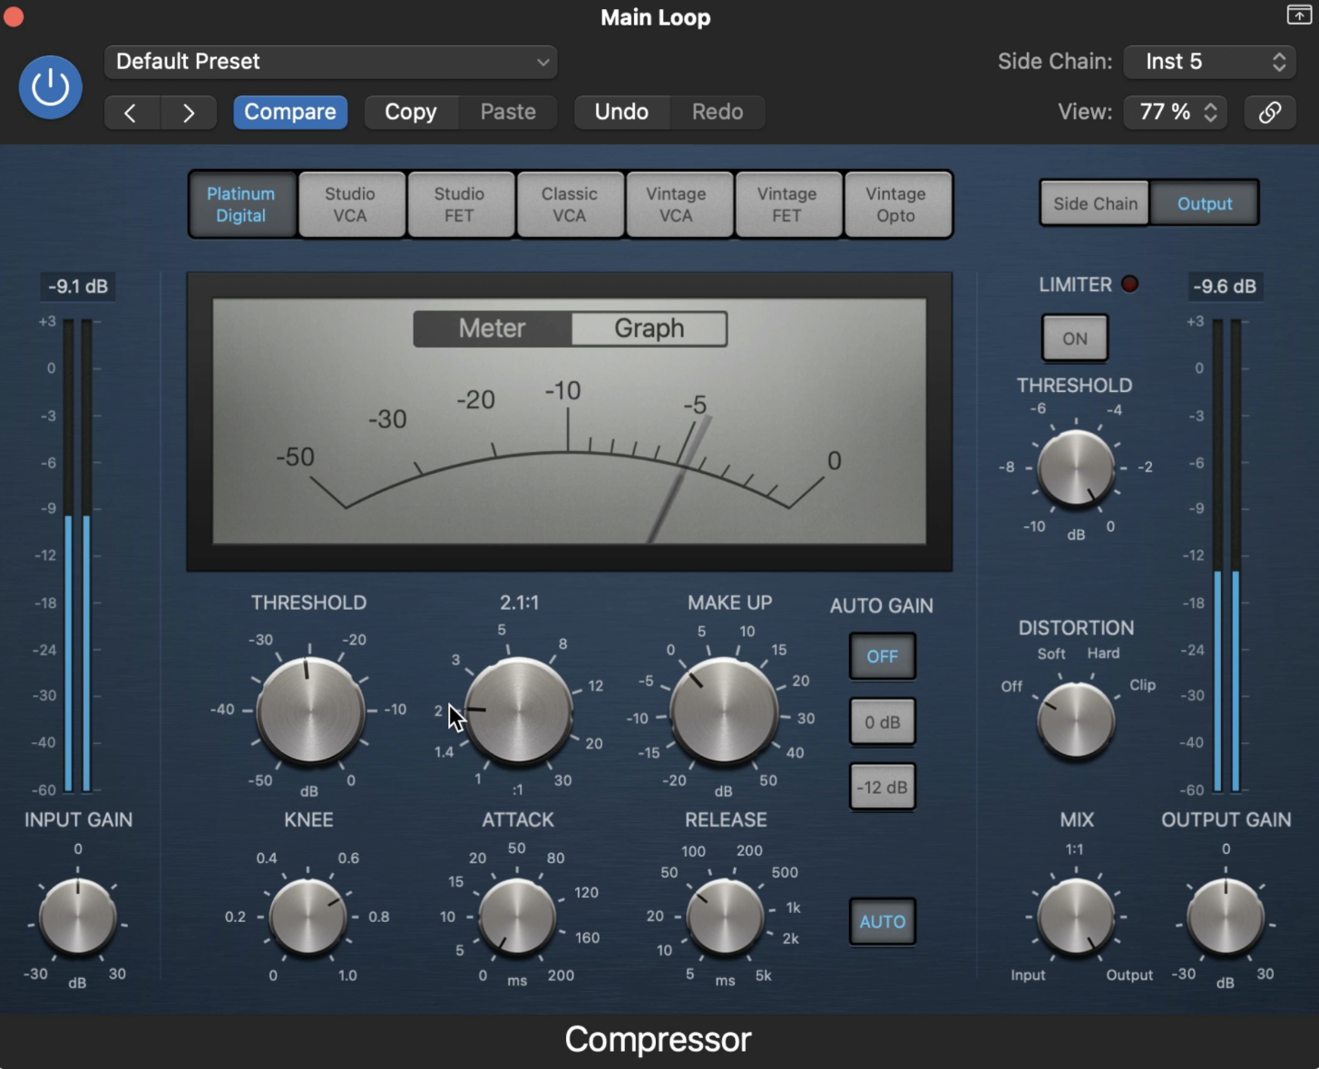Toggle the plugin power bypass button
Image resolution: width=1319 pixels, height=1069 pixels.
point(51,87)
